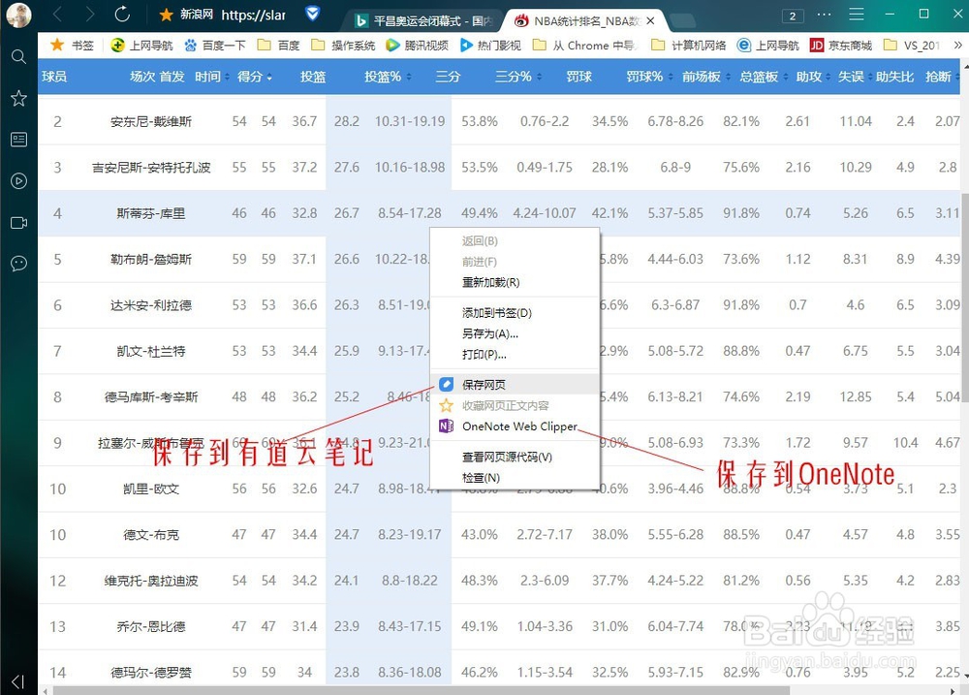Click the 球员 column header
Screen dimensions: 969x695
point(54,77)
